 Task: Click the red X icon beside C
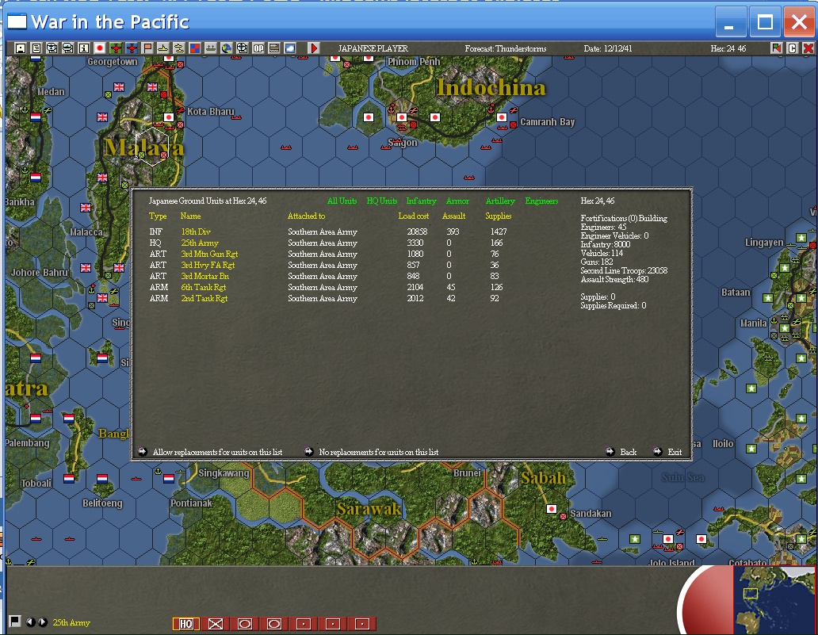808,48
